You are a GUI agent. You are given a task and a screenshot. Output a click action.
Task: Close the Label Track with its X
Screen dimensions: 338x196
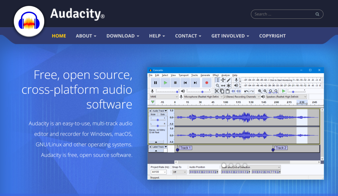coord(151,147)
